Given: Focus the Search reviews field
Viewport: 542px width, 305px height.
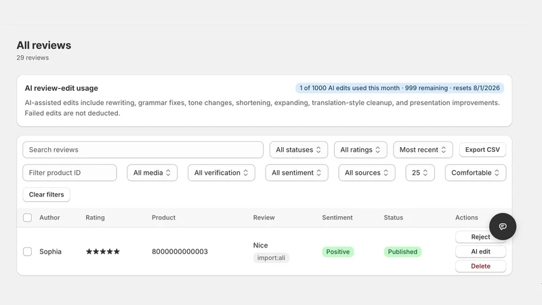Looking at the screenshot, I should point(143,150).
